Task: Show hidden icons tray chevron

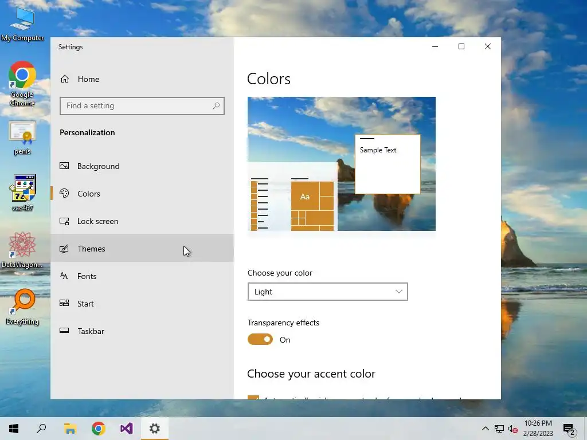Action: point(485,429)
